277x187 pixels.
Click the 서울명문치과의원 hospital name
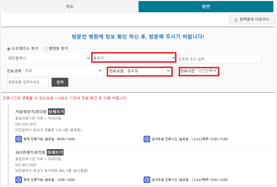click(31, 112)
